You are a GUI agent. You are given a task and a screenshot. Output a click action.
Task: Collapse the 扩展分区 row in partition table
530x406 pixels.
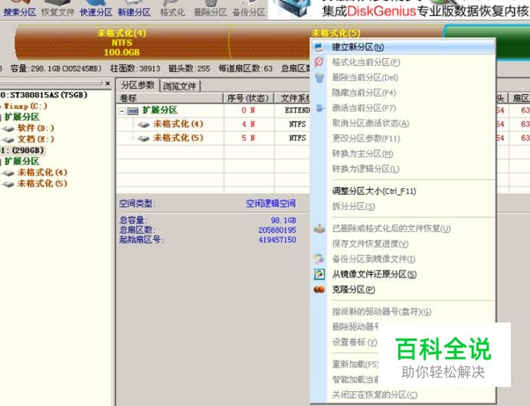tap(122, 111)
